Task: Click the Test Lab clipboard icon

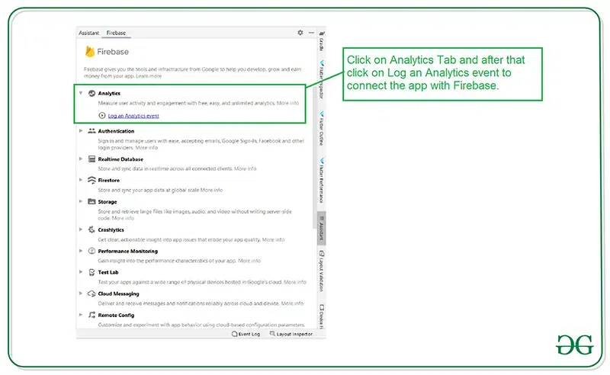Action: [91, 272]
